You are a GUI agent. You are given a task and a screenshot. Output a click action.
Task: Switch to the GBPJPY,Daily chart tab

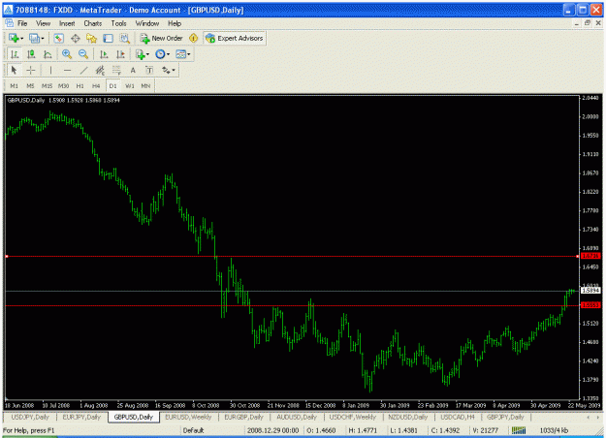coord(505,417)
